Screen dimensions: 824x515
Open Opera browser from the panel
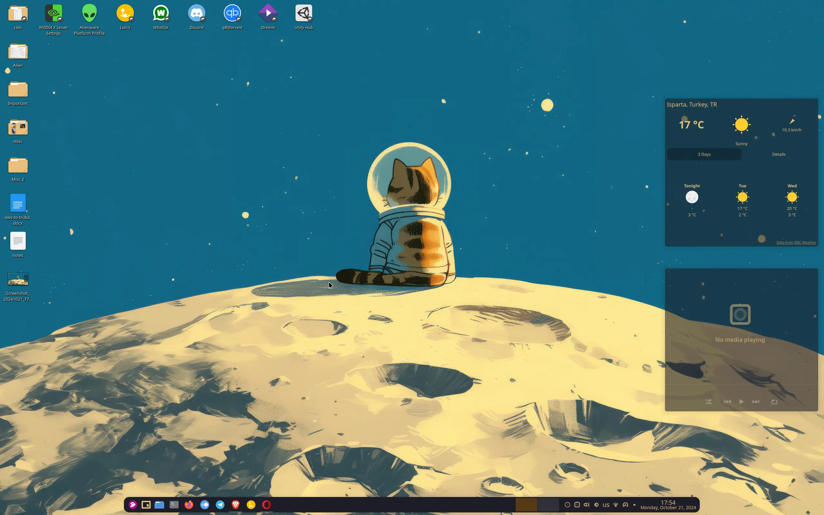coord(267,505)
